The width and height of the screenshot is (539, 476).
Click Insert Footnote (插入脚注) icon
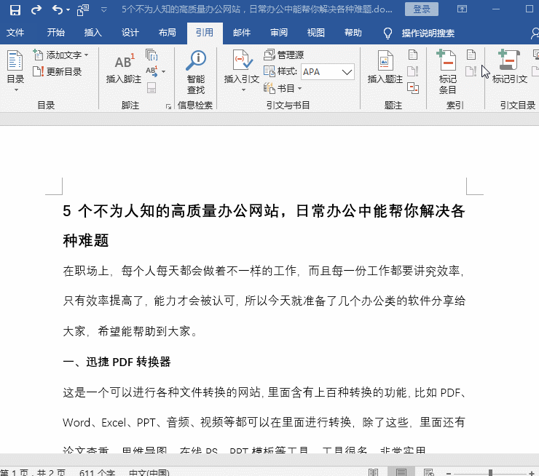coord(124,68)
